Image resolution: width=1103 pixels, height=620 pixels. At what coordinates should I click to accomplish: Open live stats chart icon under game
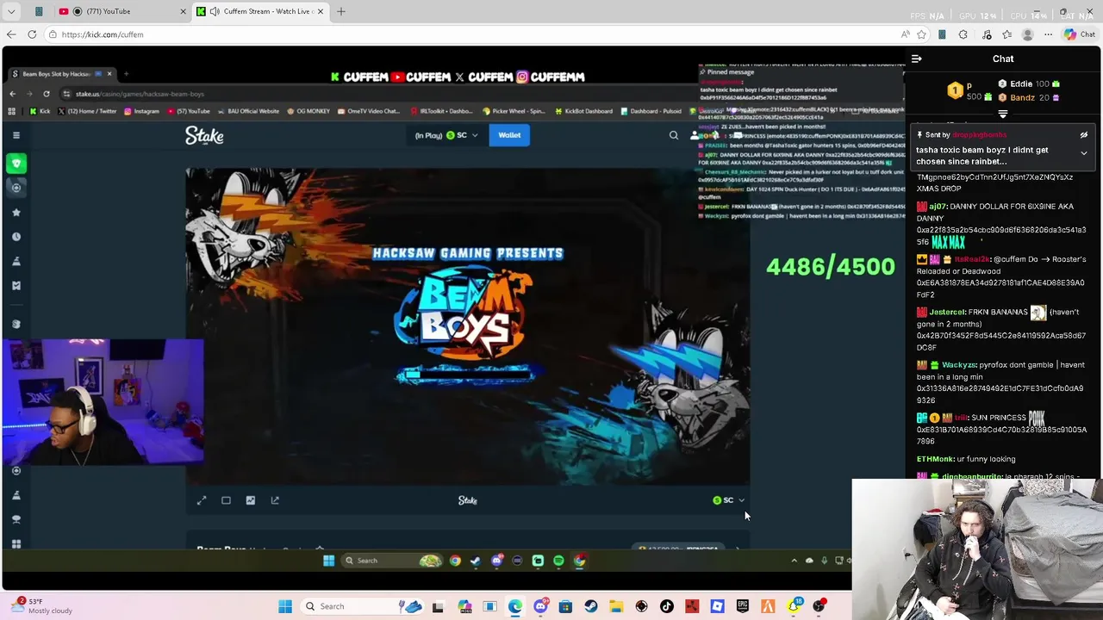coord(251,500)
